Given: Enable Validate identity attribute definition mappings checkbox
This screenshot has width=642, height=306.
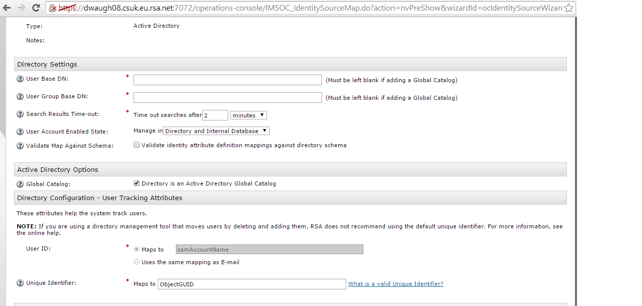Looking at the screenshot, I should click(137, 145).
